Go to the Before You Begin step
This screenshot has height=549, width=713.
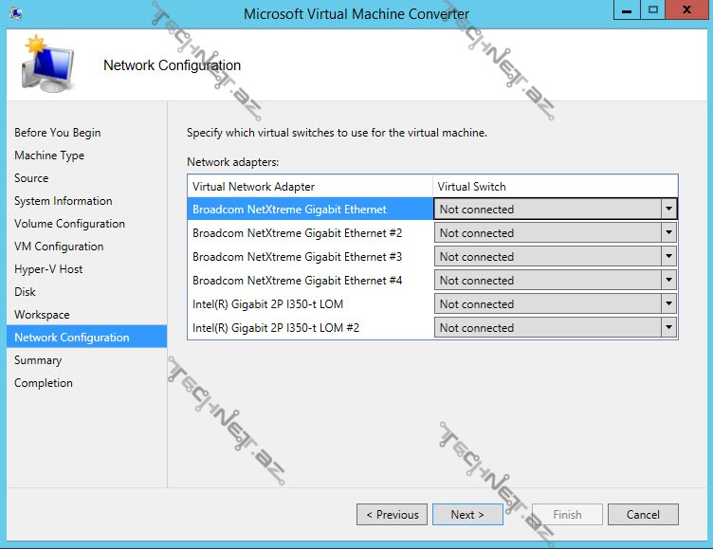point(57,133)
